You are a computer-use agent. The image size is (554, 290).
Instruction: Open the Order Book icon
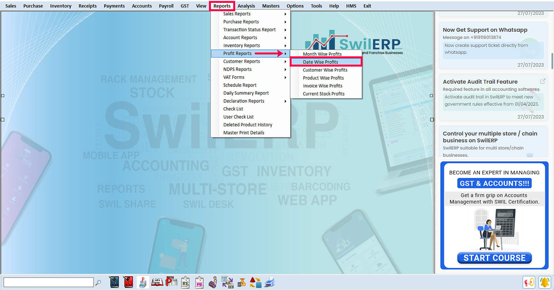(157, 282)
